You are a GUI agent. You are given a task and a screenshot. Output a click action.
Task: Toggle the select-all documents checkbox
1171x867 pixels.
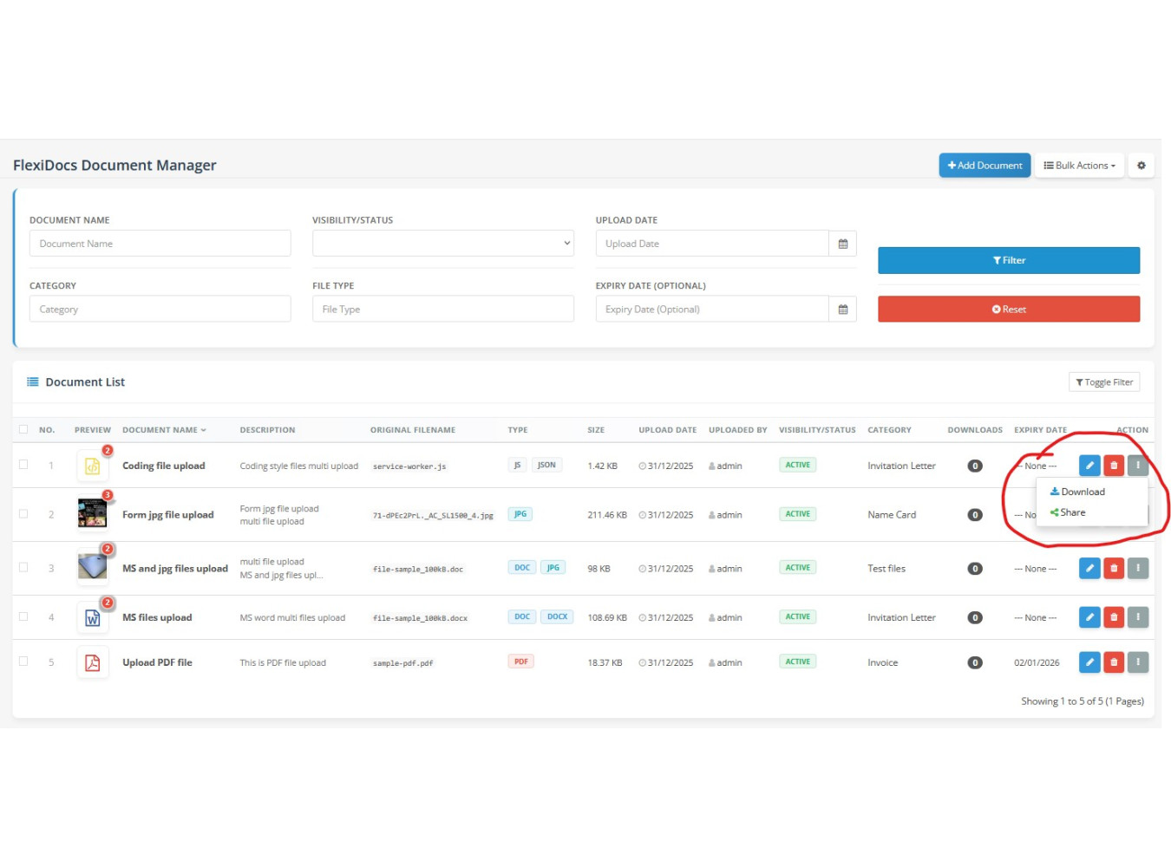coord(23,429)
